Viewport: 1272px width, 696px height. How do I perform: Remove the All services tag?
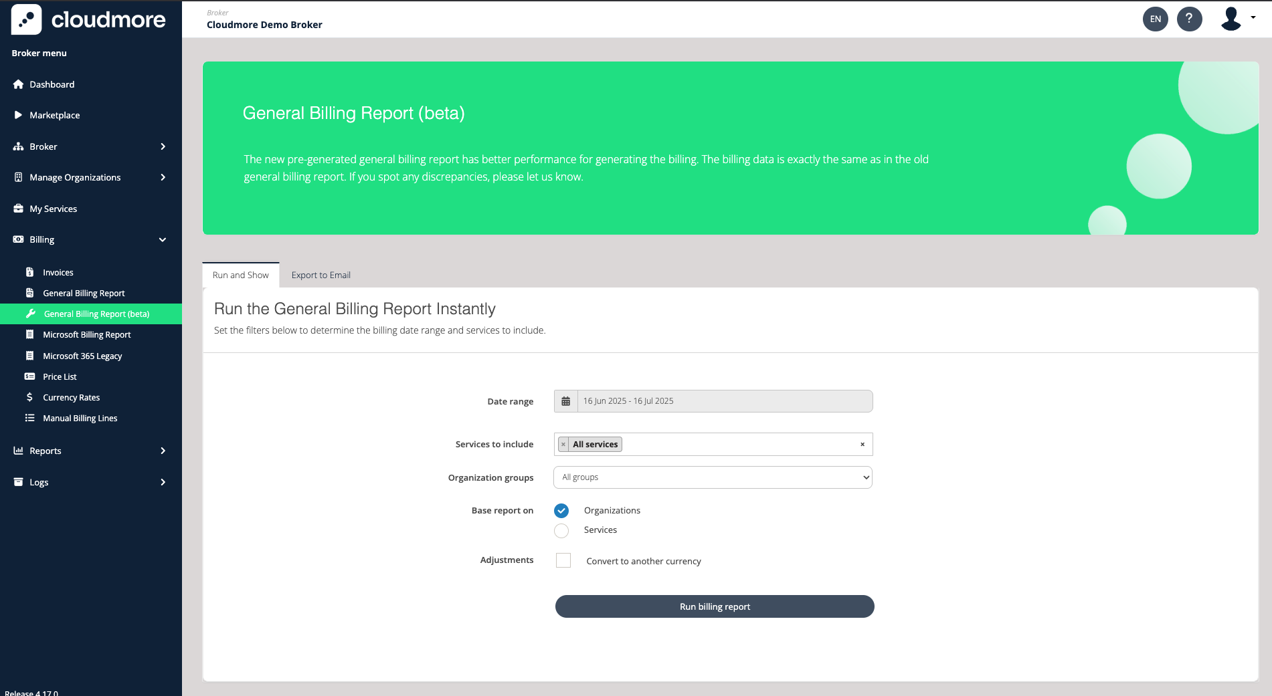tap(563, 445)
